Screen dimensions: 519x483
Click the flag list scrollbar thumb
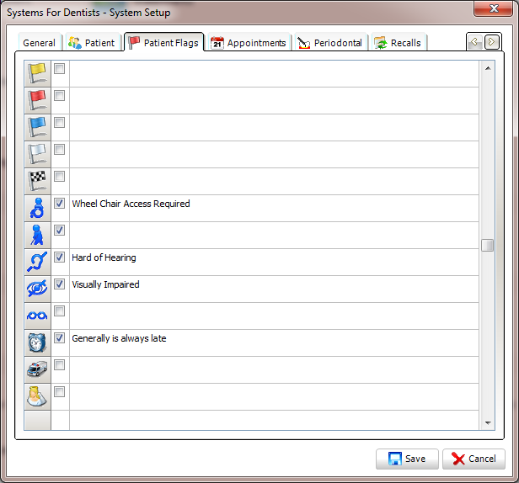click(488, 246)
